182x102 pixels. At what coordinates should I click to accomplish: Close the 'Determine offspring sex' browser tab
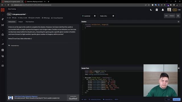[45, 2]
